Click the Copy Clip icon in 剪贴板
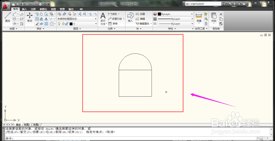Viewport: 275px width, 141px height. tap(221, 19)
